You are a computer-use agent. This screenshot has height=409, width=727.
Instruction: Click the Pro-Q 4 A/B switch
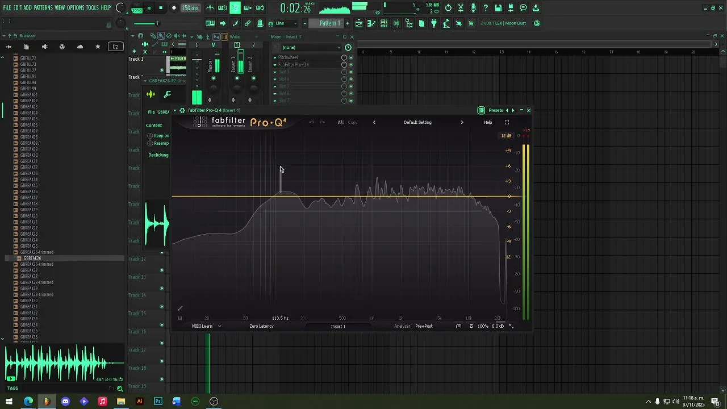click(x=340, y=122)
